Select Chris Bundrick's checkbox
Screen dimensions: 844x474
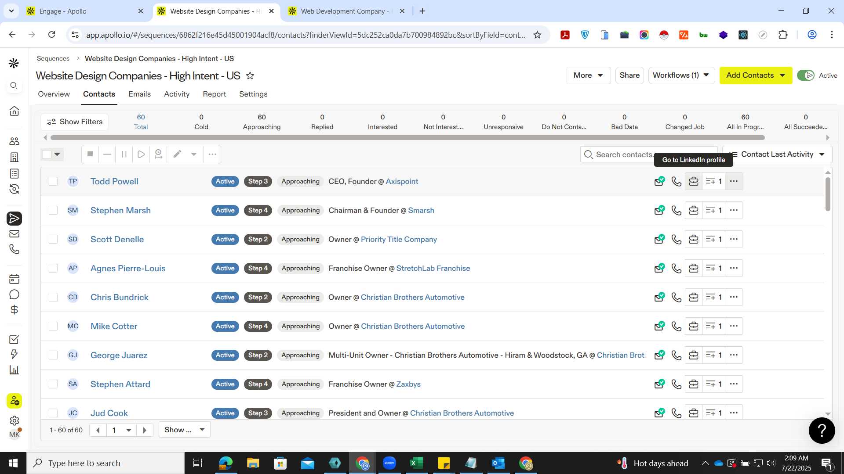pos(53,297)
